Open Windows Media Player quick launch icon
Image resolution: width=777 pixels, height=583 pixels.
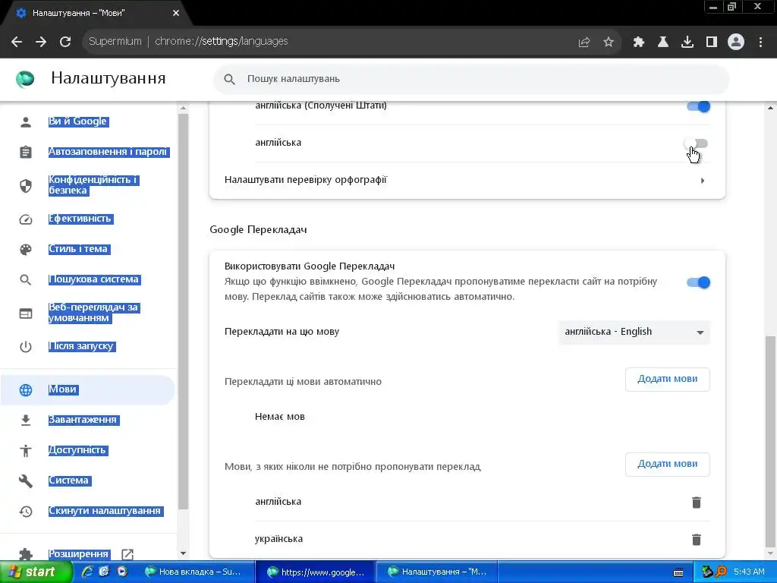coord(121,572)
